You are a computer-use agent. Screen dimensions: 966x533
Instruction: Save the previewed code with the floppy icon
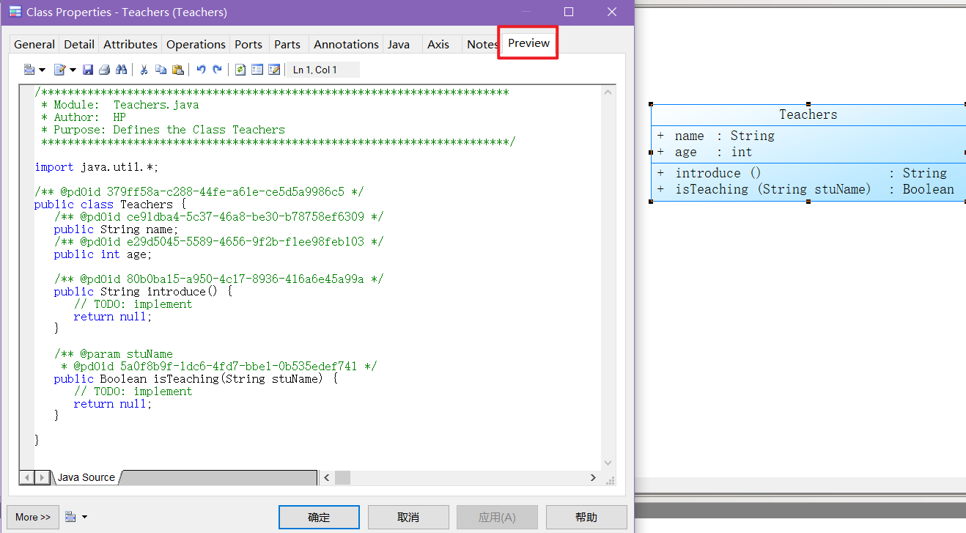pyautogui.click(x=88, y=70)
